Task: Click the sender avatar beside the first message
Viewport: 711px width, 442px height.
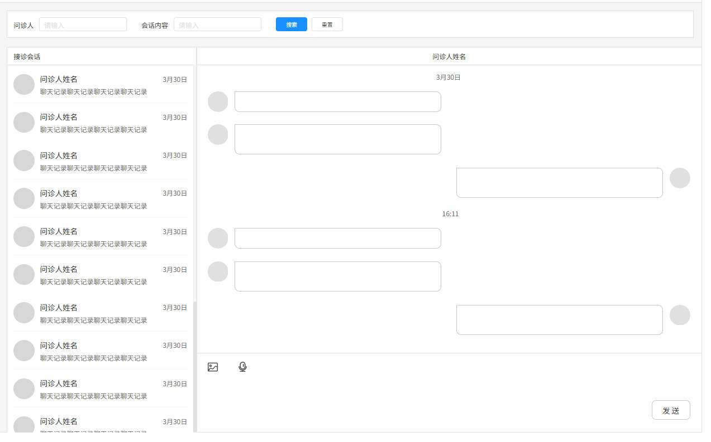Action: 218,101
